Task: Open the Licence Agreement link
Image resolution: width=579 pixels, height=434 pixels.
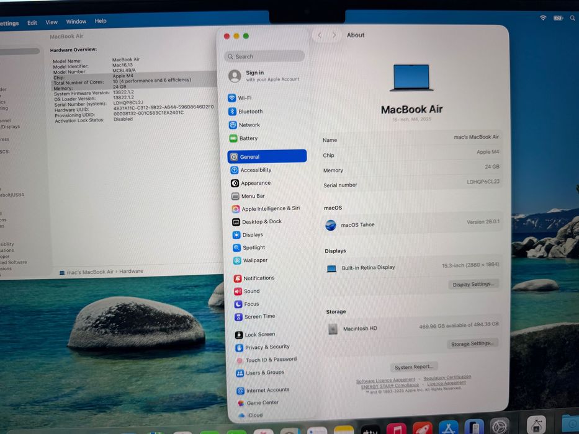Action: click(446, 383)
